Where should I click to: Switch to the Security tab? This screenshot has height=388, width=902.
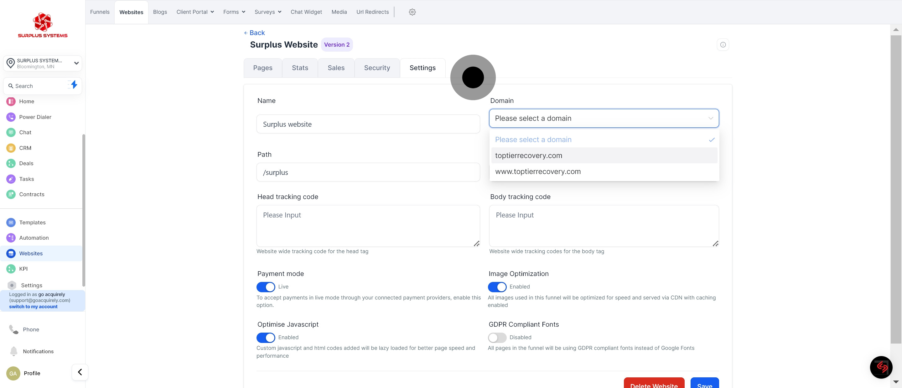click(377, 68)
